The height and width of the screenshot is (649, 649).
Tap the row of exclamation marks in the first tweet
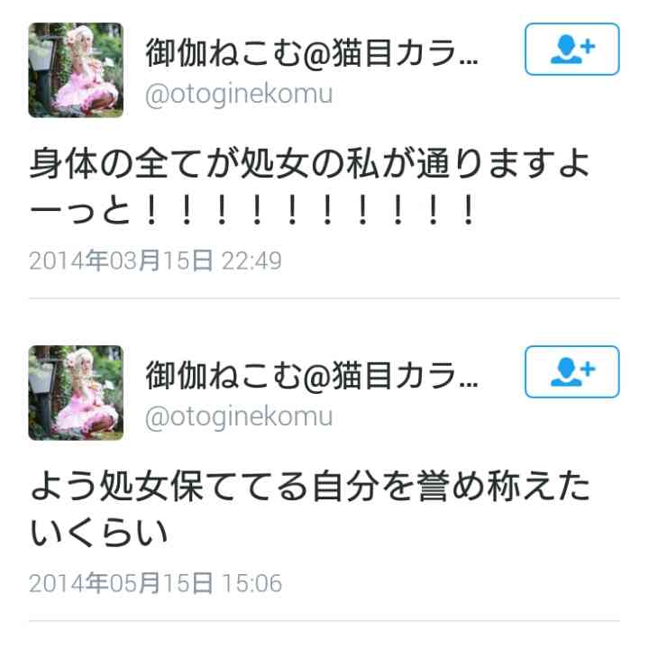pos(310,210)
